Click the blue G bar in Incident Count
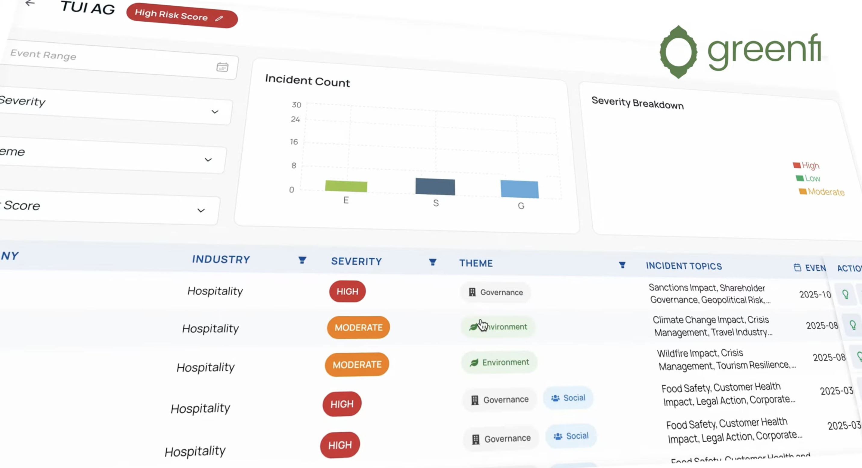This screenshot has width=862, height=468. click(520, 189)
